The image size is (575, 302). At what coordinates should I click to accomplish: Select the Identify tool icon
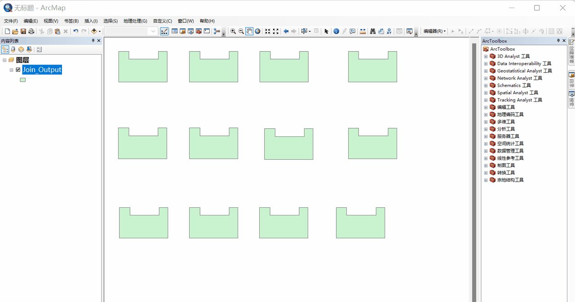(336, 31)
